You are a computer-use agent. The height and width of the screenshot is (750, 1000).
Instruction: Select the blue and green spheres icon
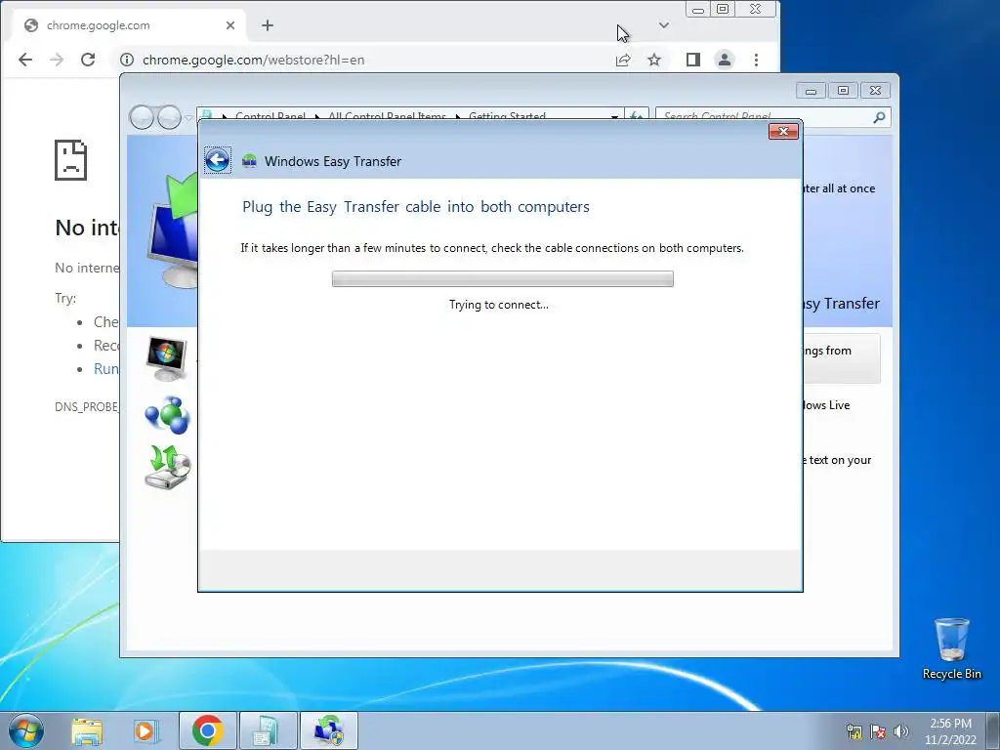(x=167, y=415)
